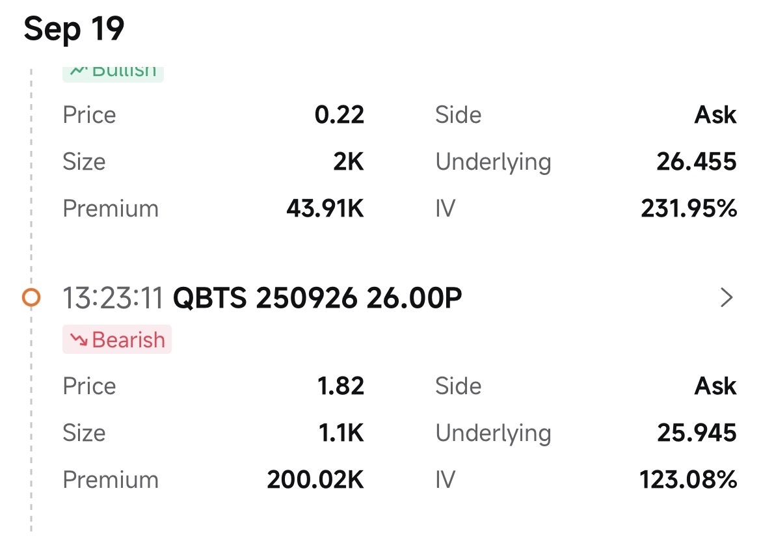Viewport: 761px width, 536px height.
Task: Click the bullish uptrend arrow icon
Action: point(79,72)
